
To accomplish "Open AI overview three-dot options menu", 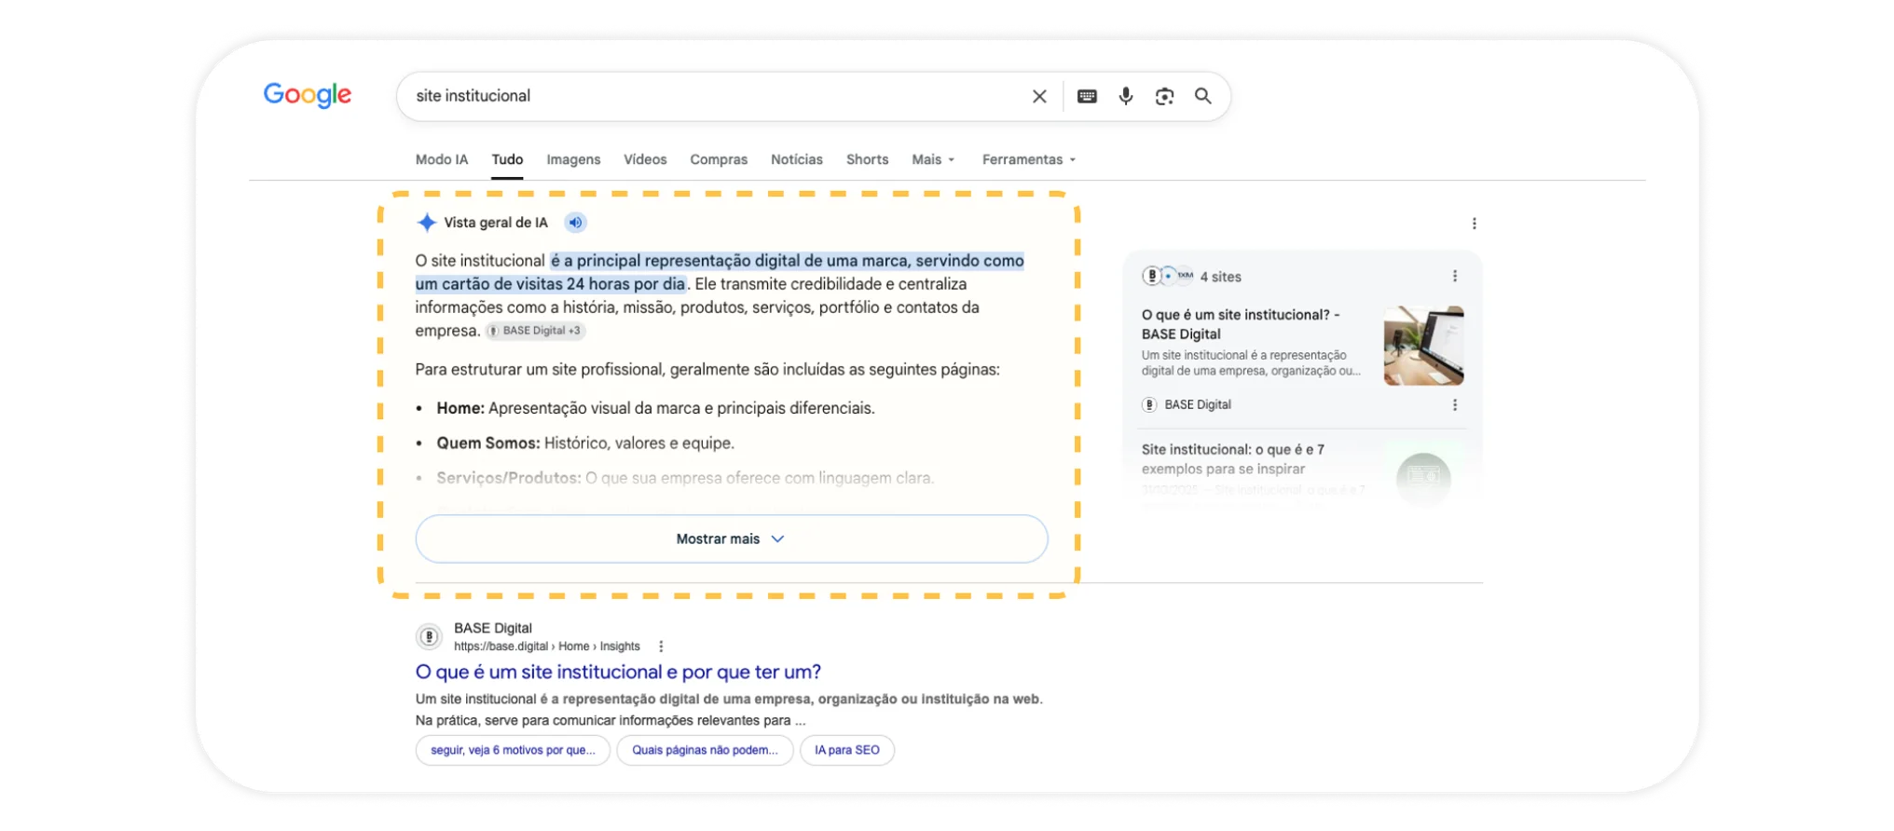I will click(x=1474, y=224).
